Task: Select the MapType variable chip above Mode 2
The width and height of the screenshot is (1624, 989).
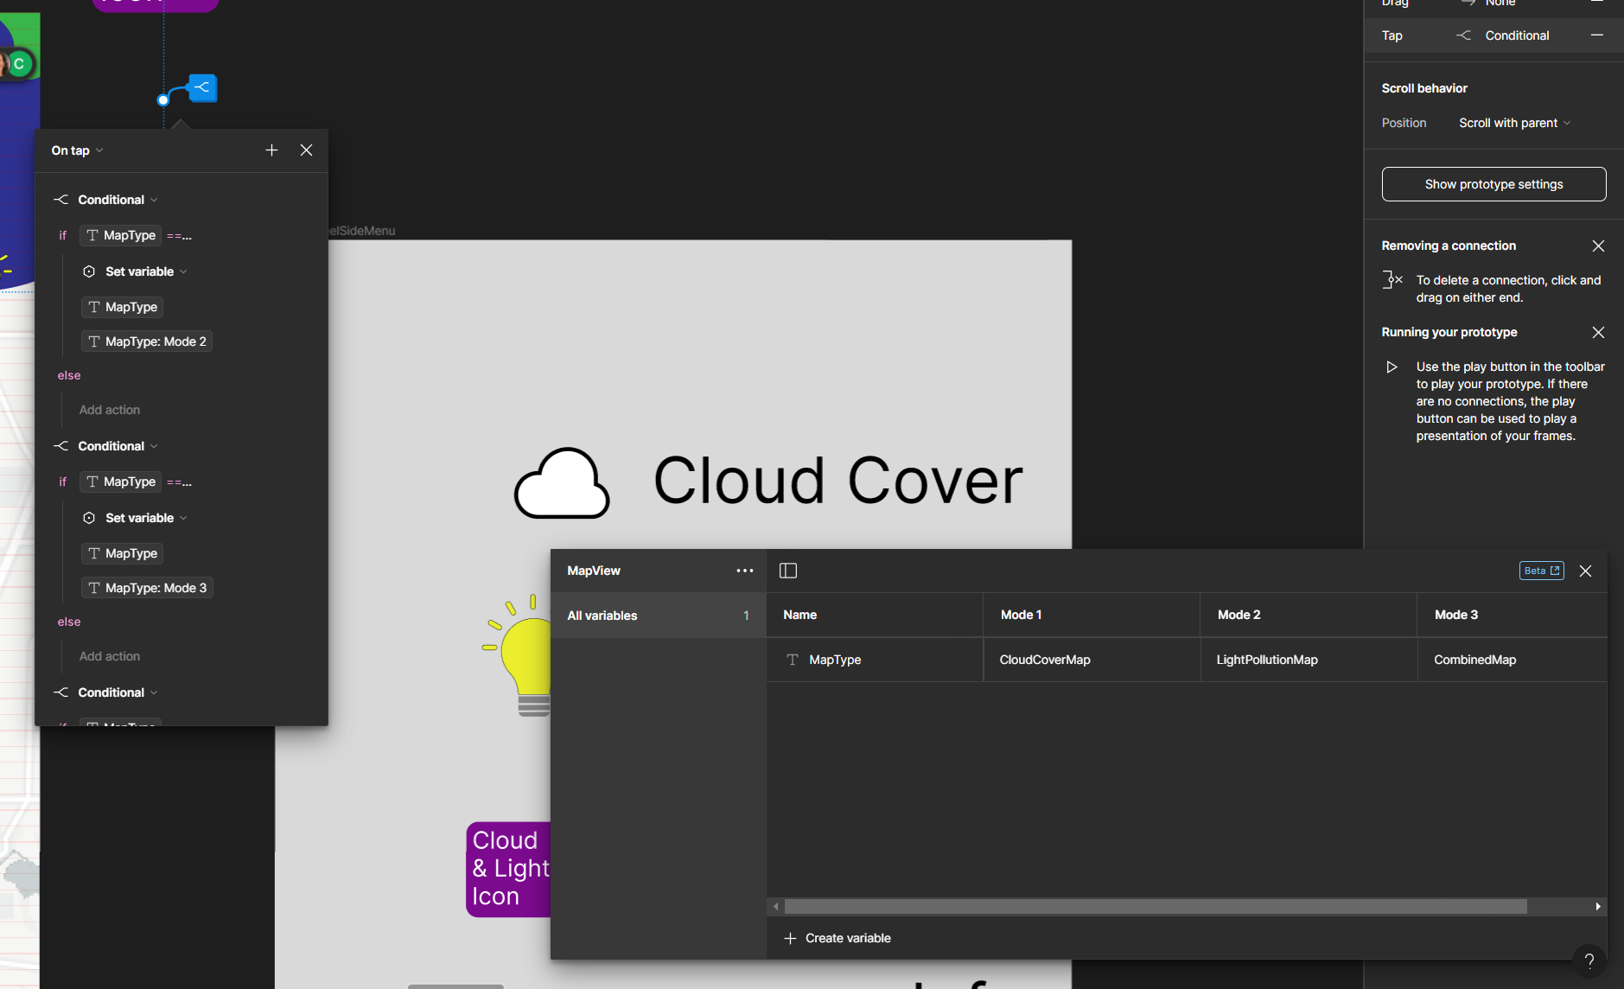Action: pyautogui.click(x=123, y=307)
